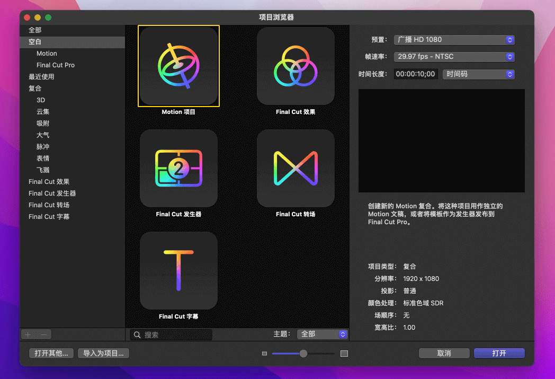
Task: Select the Final Cut 效果 template icon
Action: click(296, 66)
